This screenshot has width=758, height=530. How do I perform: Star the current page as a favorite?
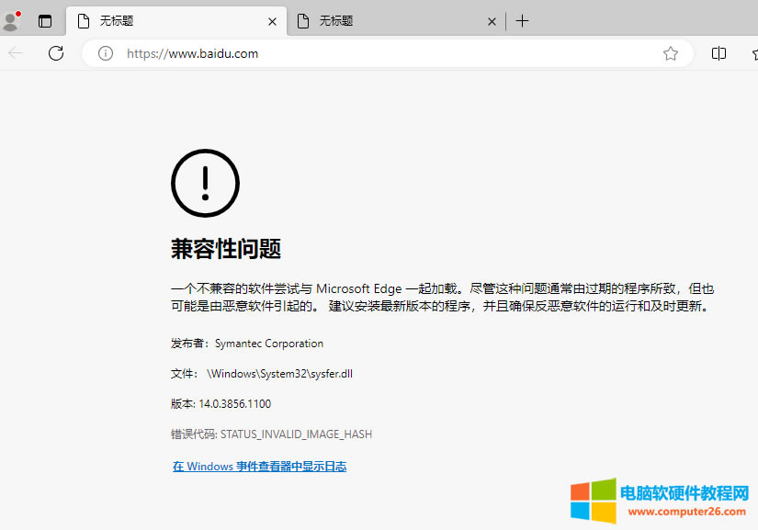671,53
